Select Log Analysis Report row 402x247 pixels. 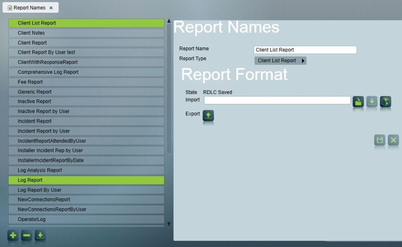pyautogui.click(x=86, y=170)
